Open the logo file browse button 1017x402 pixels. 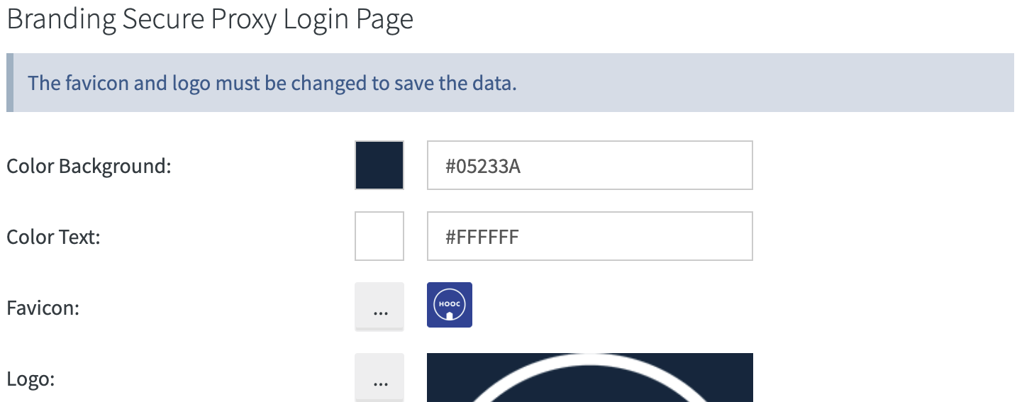tap(379, 378)
